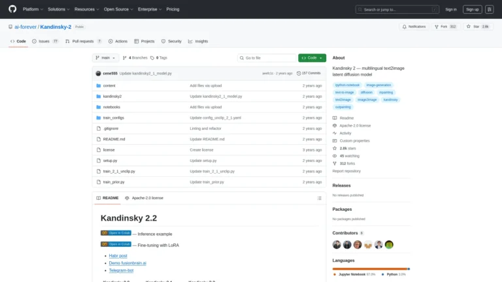Open the Solutions navigation menu
Screen dimensions: 502x282
point(59,9)
